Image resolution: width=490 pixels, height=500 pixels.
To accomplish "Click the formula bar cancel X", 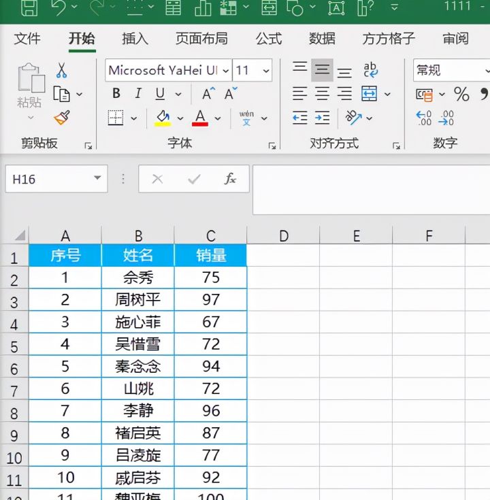I will (158, 179).
